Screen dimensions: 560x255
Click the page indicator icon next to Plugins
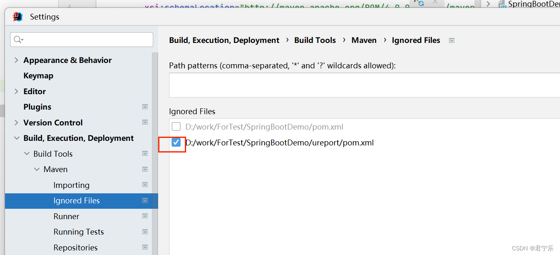pos(145,107)
